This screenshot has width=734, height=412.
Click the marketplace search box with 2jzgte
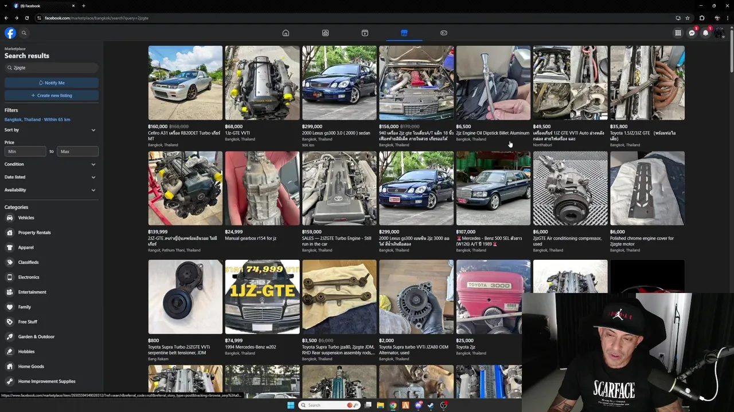click(x=52, y=68)
